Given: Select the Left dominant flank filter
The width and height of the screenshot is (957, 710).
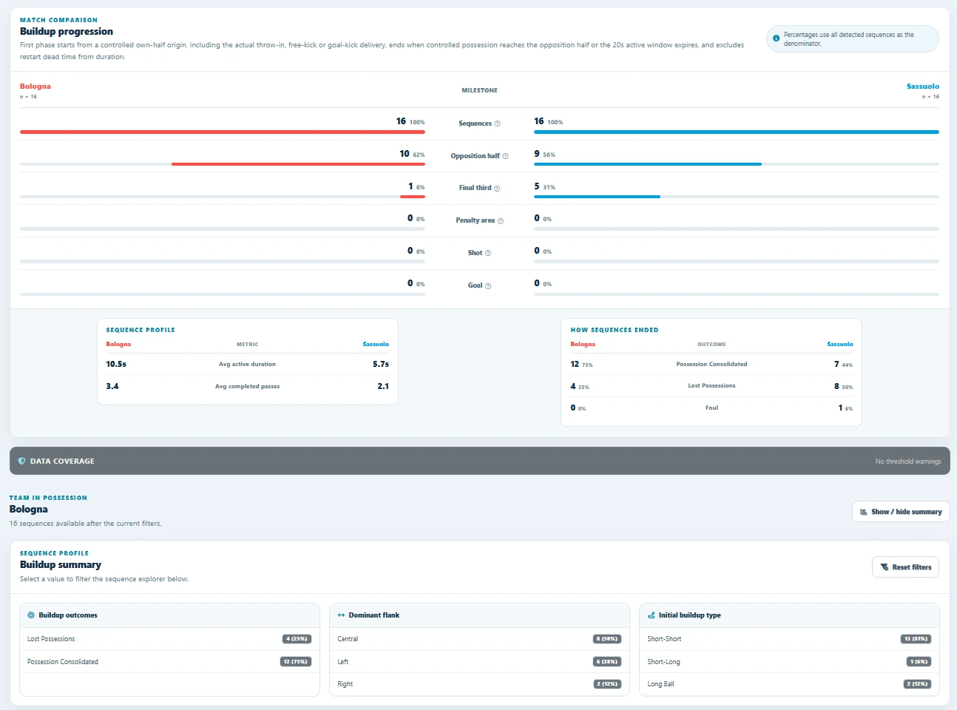Looking at the screenshot, I should coord(479,662).
